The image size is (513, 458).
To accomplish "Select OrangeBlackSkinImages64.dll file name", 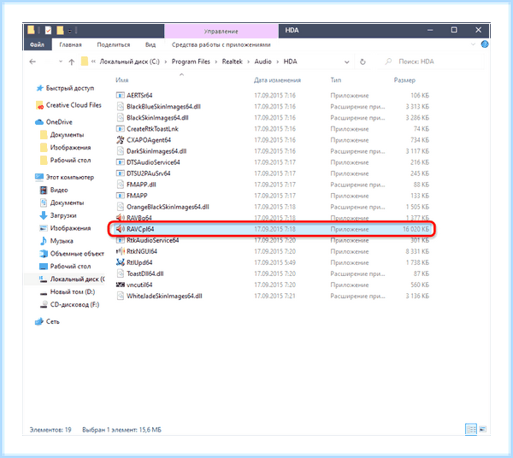I will [168, 207].
